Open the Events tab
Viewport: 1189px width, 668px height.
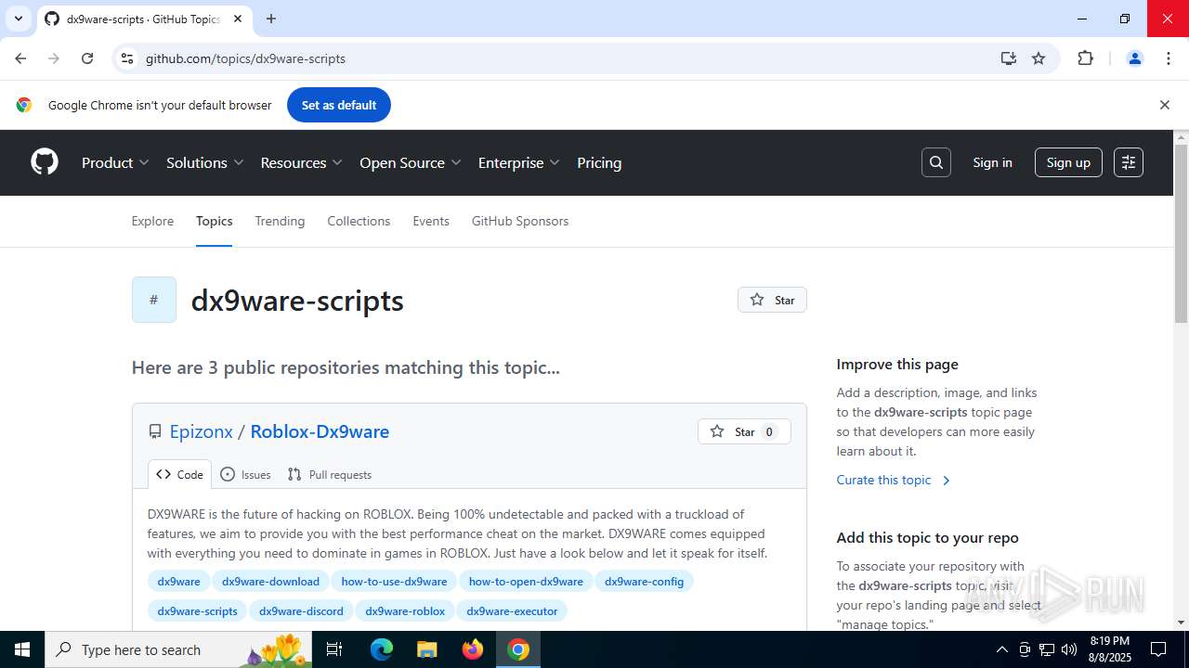point(431,221)
